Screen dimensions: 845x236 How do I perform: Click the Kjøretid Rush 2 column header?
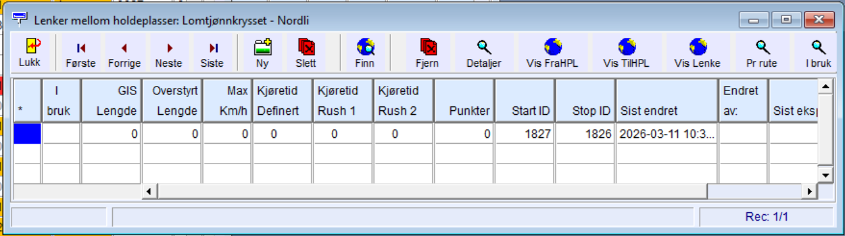click(403, 101)
